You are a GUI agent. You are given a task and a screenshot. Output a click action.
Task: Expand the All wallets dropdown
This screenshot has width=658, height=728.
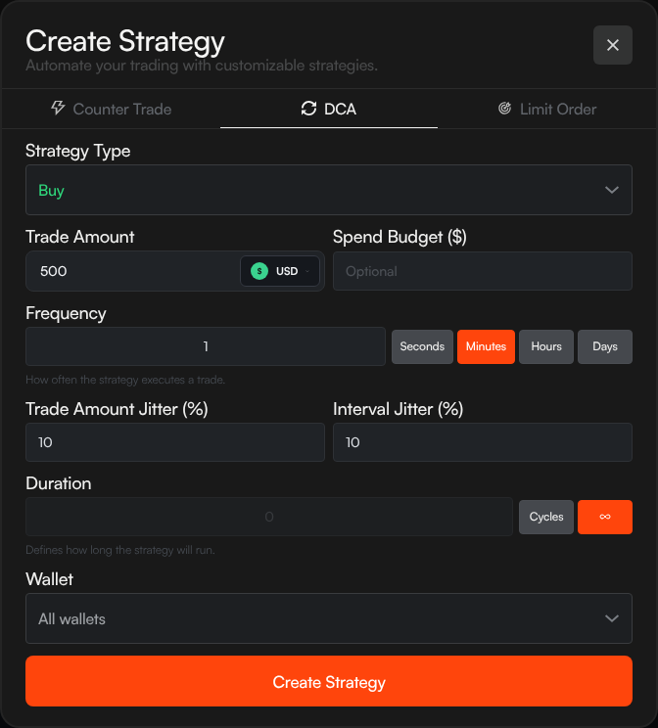coord(329,618)
